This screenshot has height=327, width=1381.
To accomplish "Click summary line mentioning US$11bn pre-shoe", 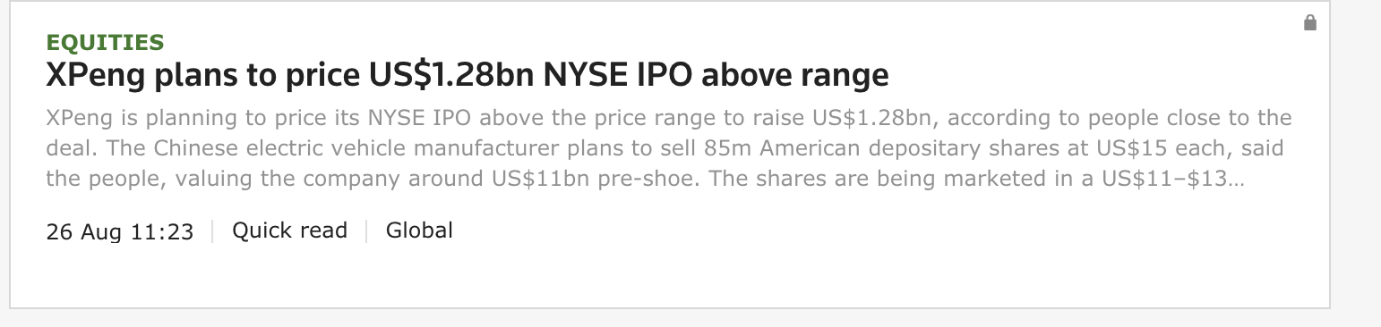I will coord(645,179).
